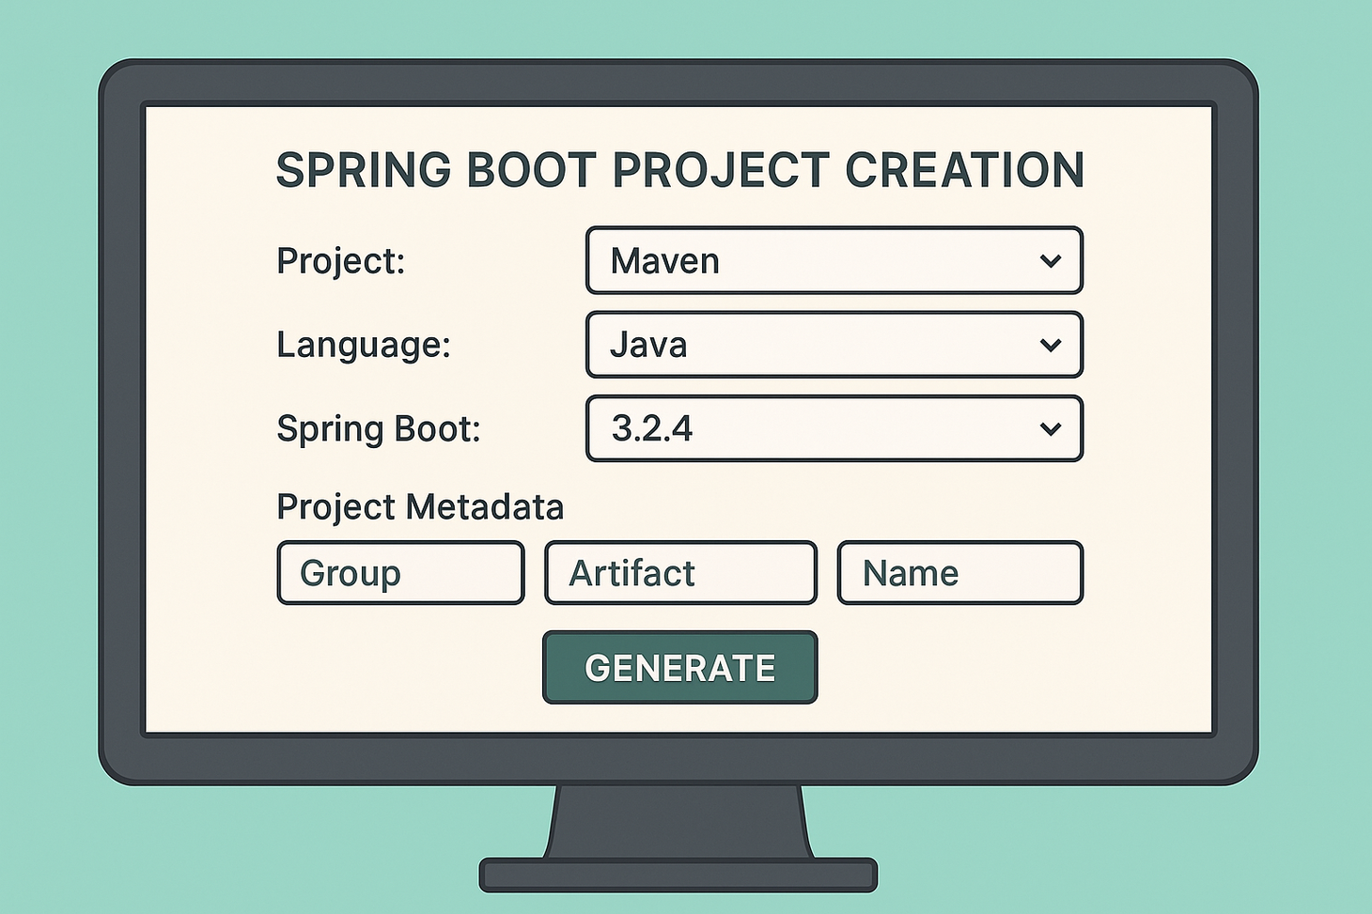Select the Artifact text box
The height and width of the screenshot is (914, 1372).
[x=679, y=572]
